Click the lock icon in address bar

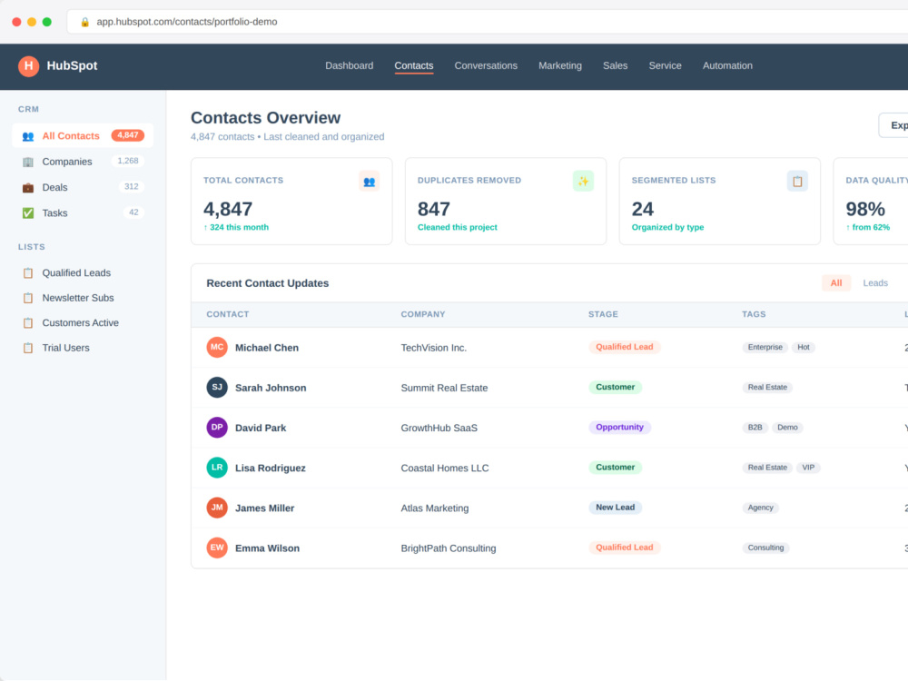tap(84, 22)
